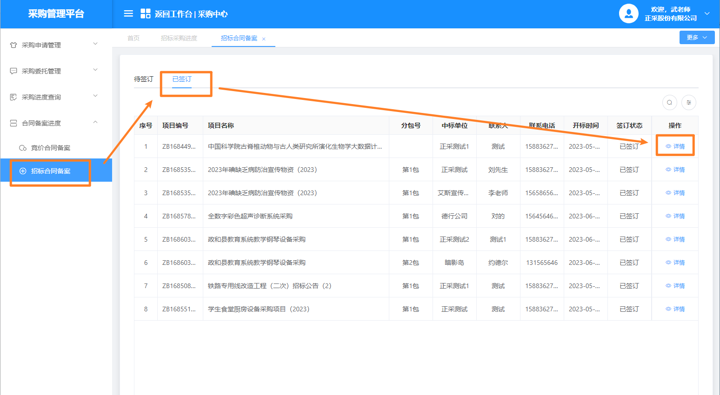Click the hamburger menu collapse icon
Screen dimensions: 720x395
click(x=128, y=13)
